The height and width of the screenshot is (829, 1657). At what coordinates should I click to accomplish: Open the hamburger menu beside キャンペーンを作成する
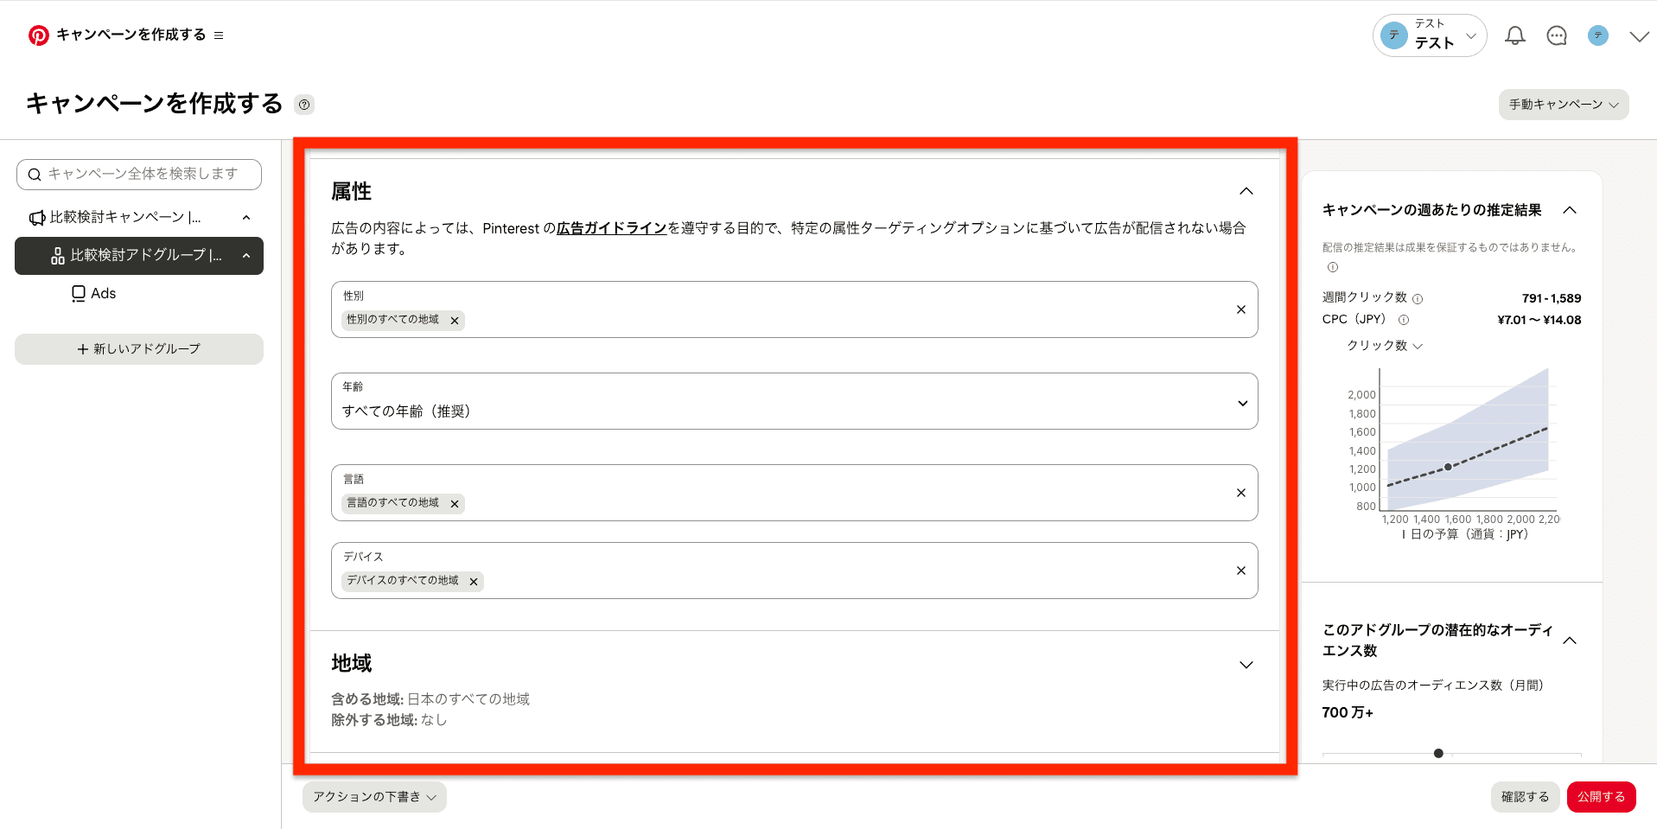pos(219,35)
